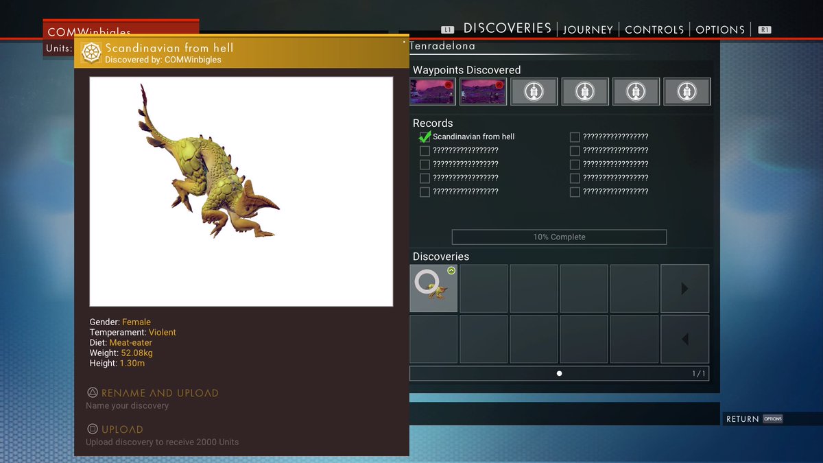Image resolution: width=823 pixels, height=463 pixels.
Task: Click the triangle icon for Rename and Upload
Action: (93, 393)
